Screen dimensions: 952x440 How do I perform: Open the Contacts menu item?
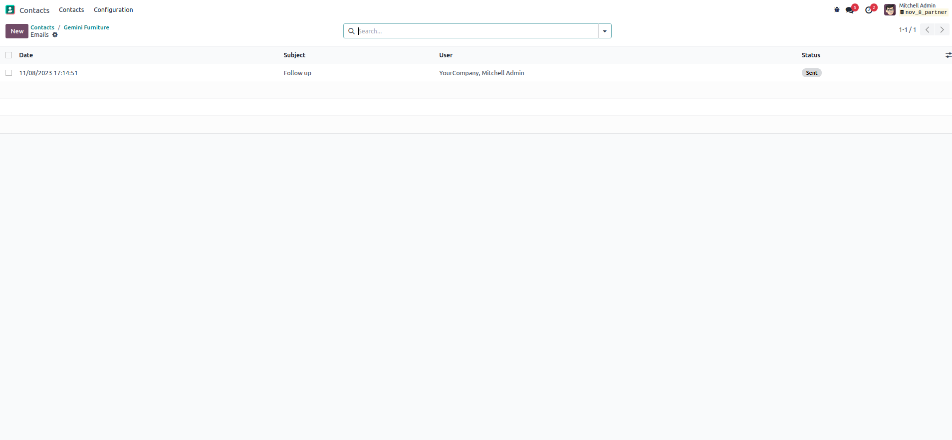point(71,9)
